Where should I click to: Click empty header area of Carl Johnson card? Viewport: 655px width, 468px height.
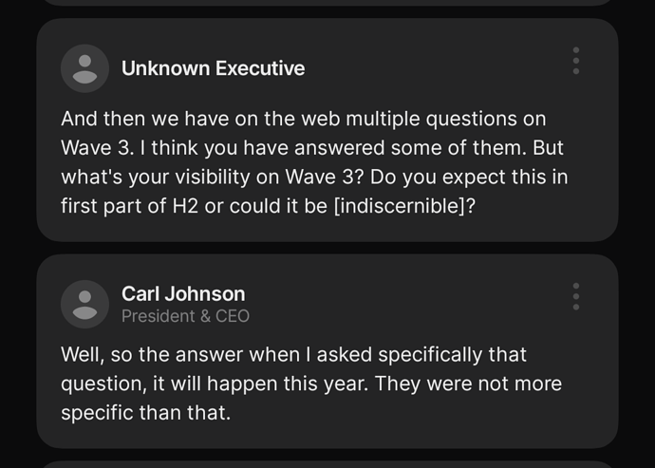[x=407, y=304]
